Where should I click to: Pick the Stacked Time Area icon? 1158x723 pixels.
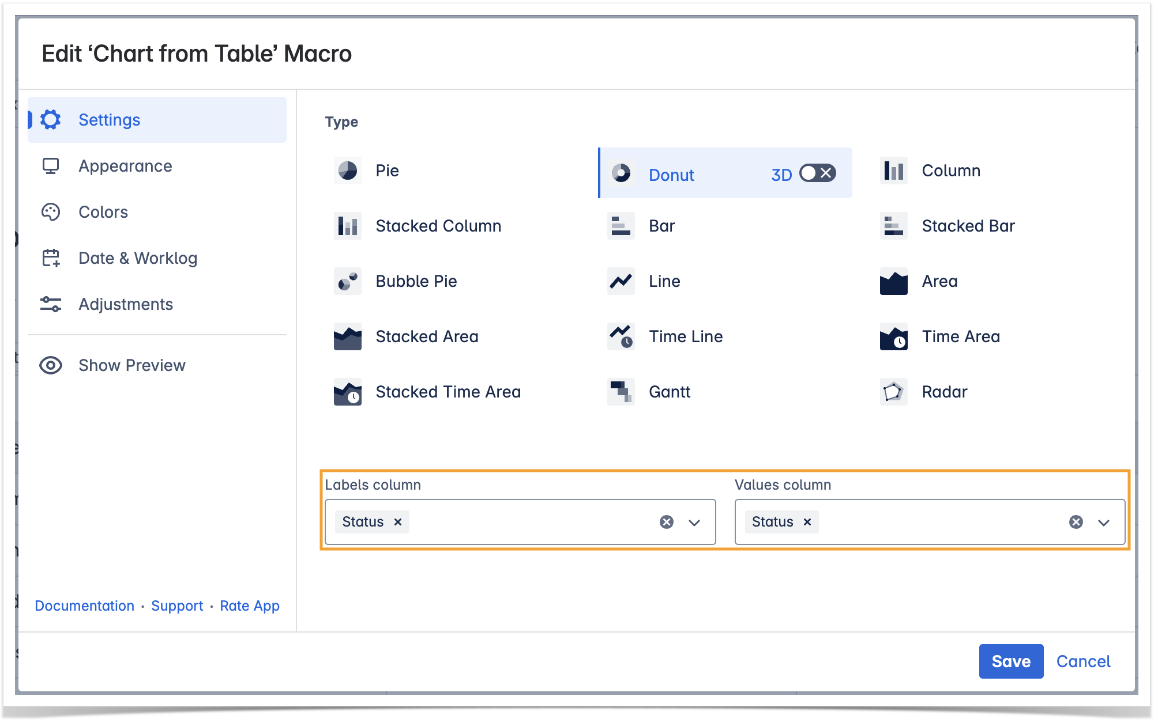pos(347,392)
